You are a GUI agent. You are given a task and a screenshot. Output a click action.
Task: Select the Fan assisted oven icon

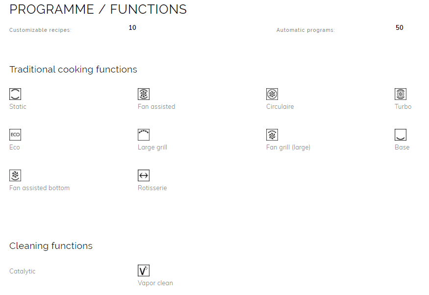point(144,94)
